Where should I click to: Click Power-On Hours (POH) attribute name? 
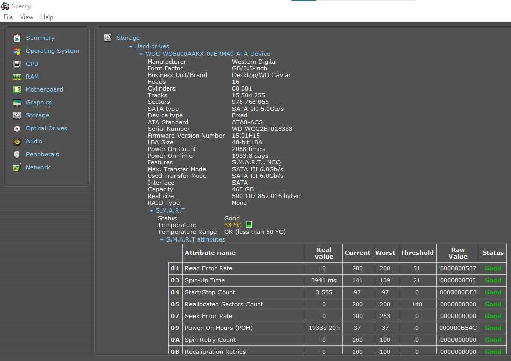coord(218,328)
